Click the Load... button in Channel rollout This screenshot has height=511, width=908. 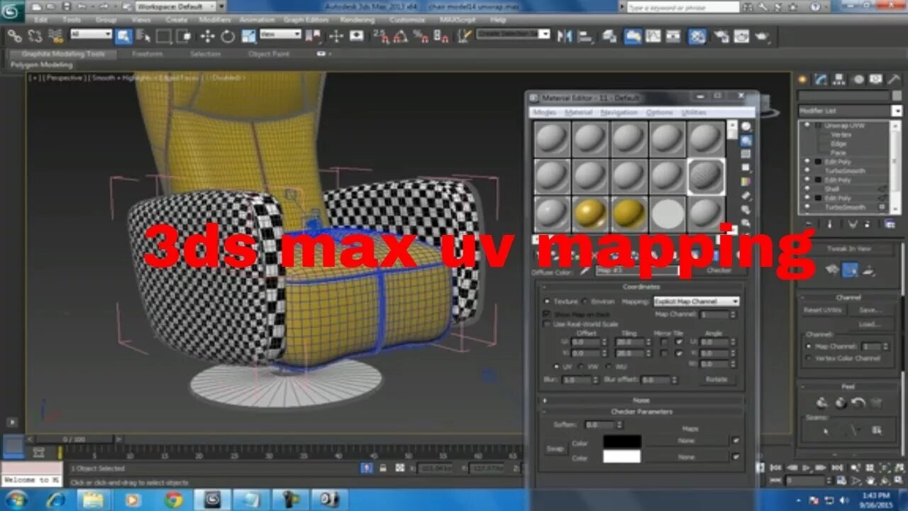point(870,324)
